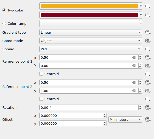Open data-defined override for Reference point 1 y
Viewport: 154px width, 139px height.
coord(147,66)
